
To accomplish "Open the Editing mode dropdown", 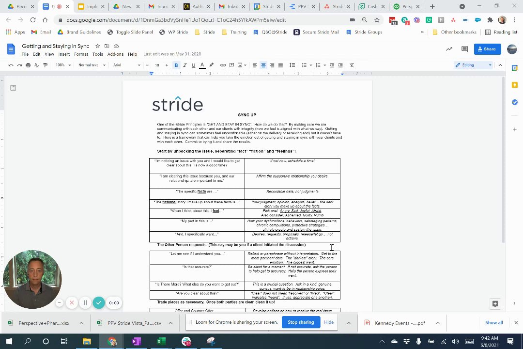I will [x=473, y=65].
